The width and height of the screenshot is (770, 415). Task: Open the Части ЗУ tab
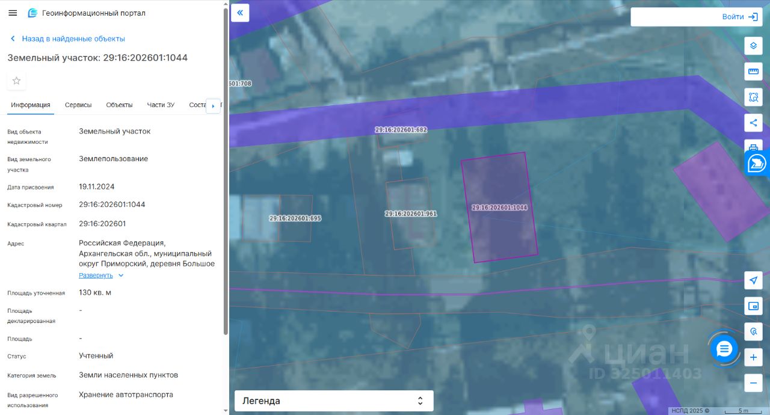pyautogui.click(x=161, y=105)
